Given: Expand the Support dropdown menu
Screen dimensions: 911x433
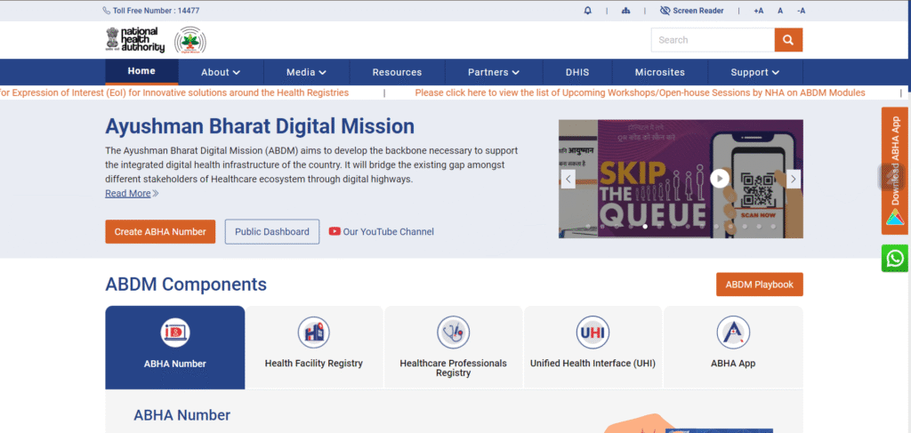Looking at the screenshot, I should pos(755,73).
